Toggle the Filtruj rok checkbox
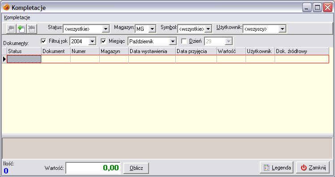 coord(43,41)
